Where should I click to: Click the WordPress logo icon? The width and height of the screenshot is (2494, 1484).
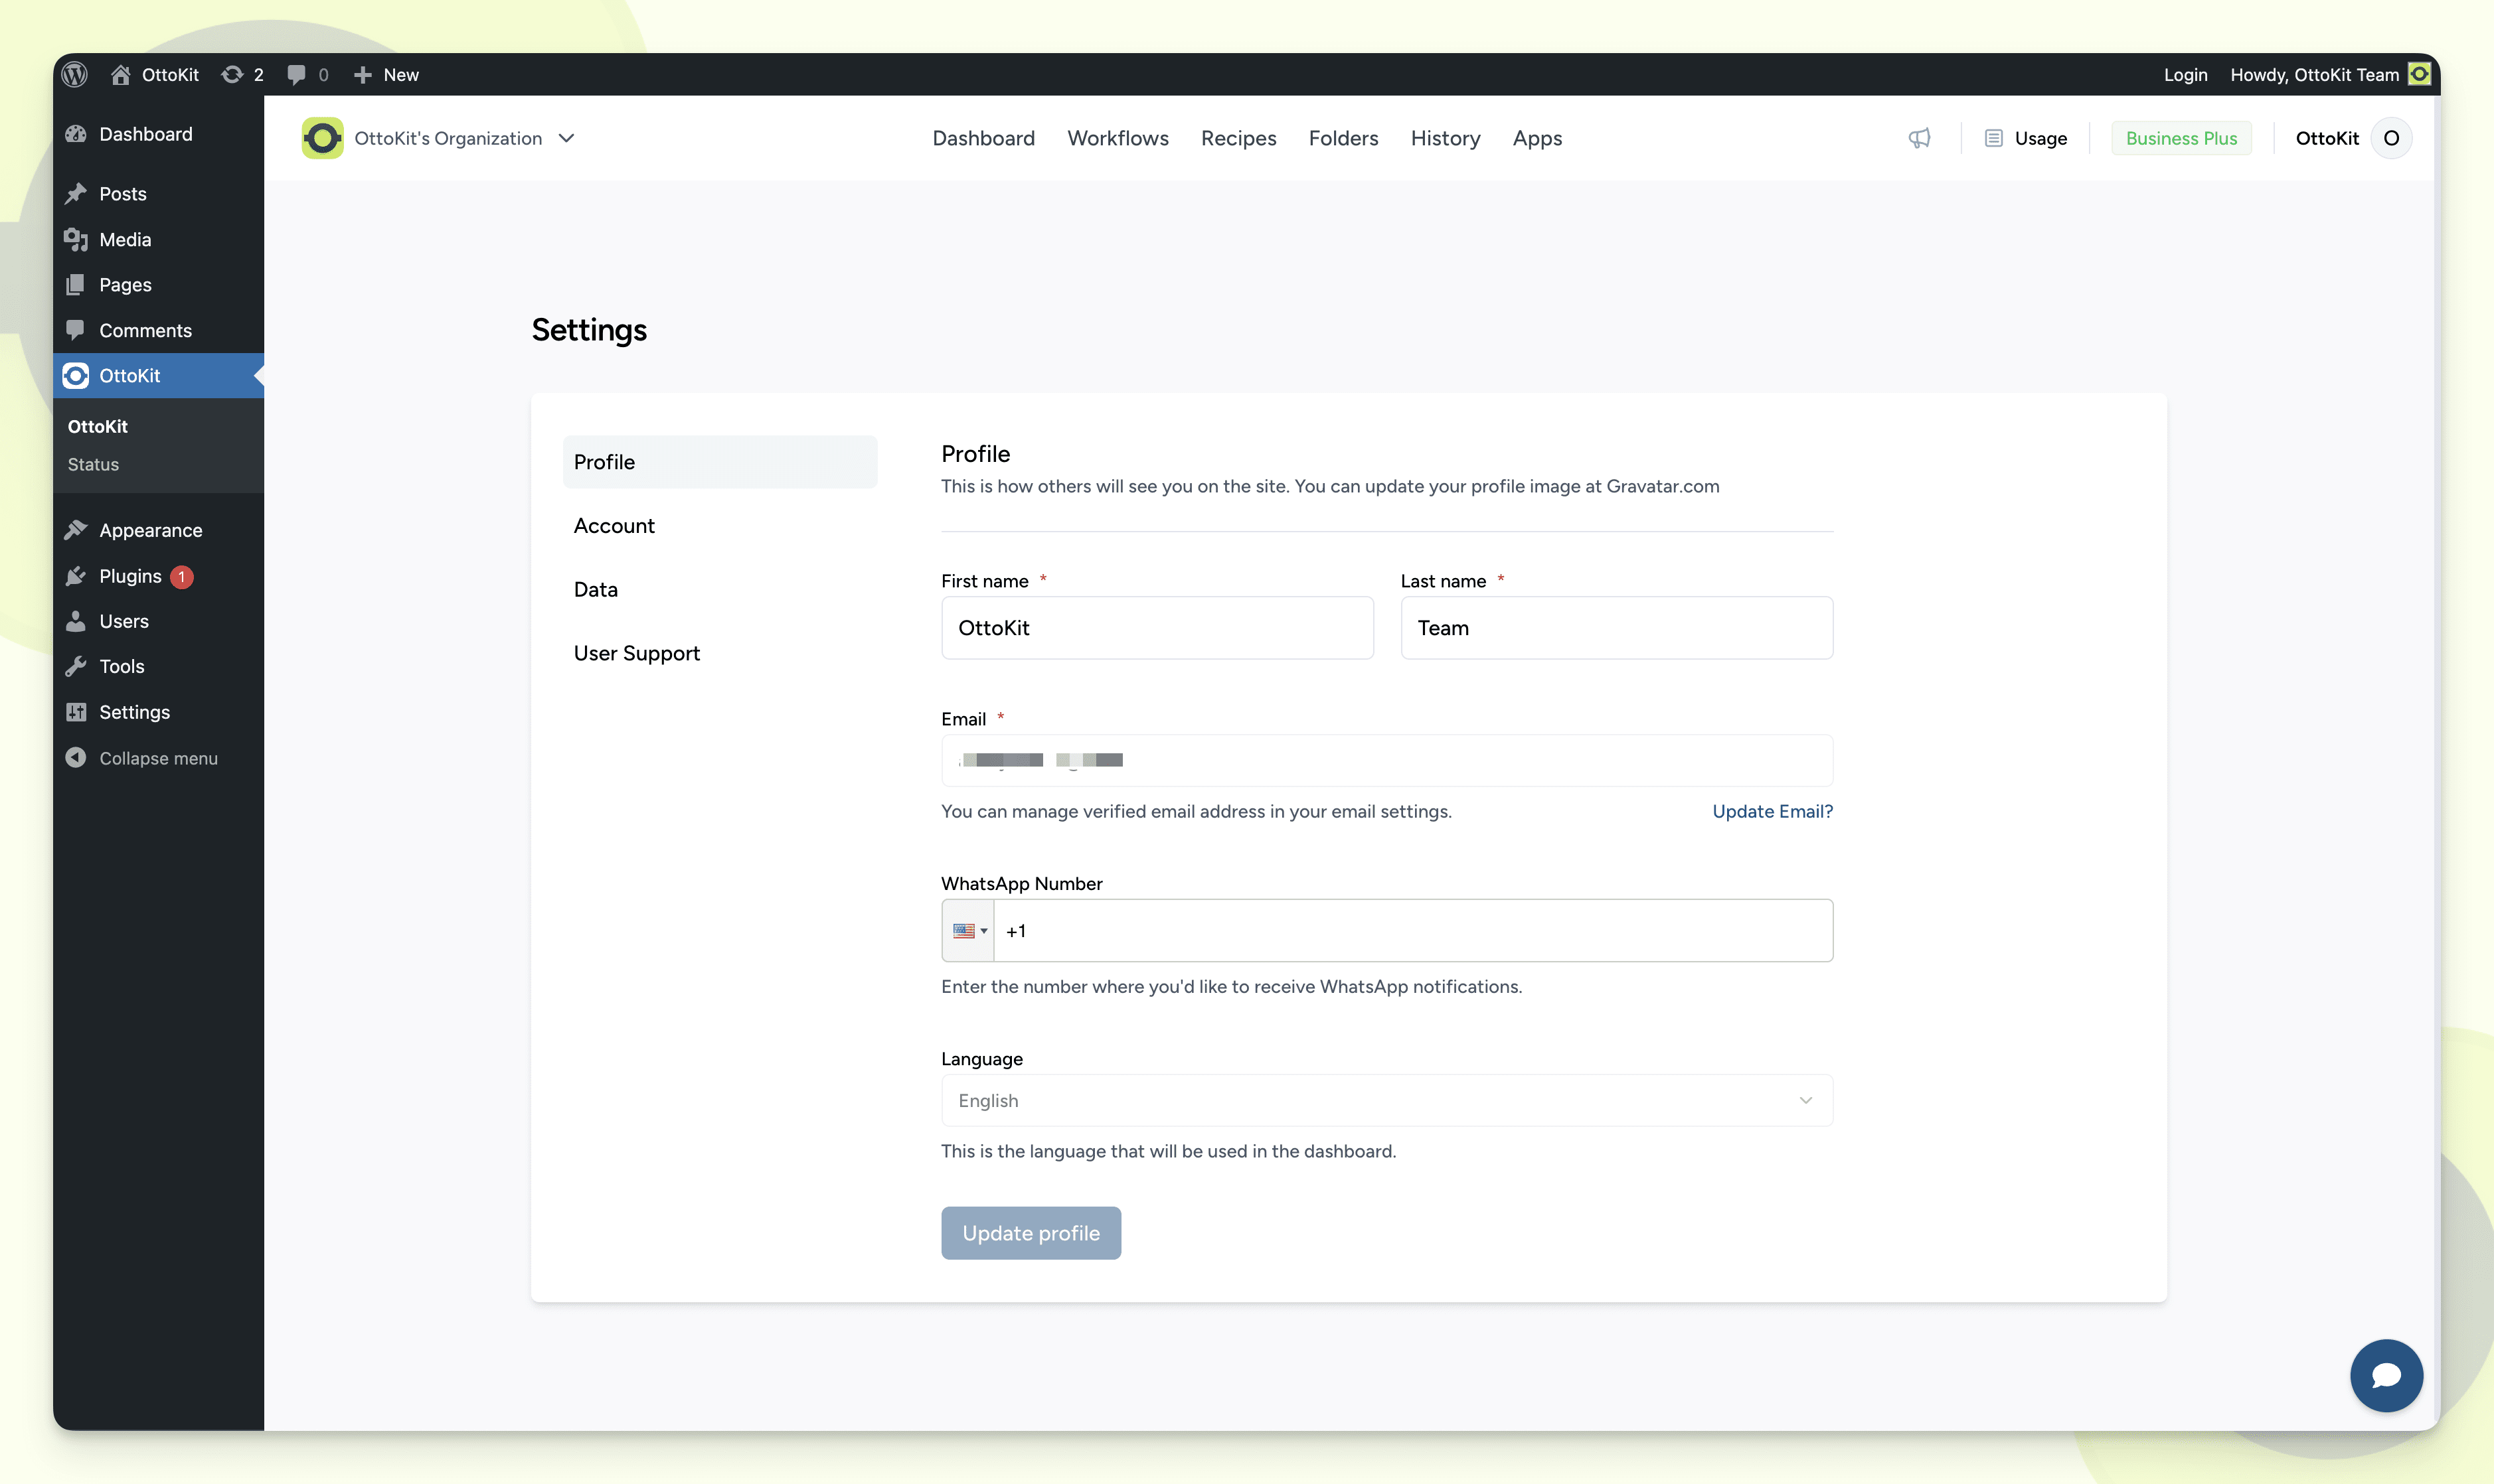coord(75,75)
